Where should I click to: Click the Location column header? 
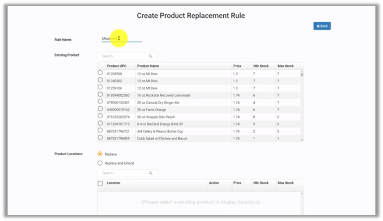(114, 183)
